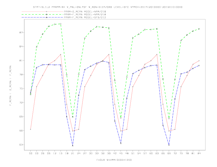Click x-axis tick label 42
Viewport: 217px width, 167px height.
click(115, 153)
